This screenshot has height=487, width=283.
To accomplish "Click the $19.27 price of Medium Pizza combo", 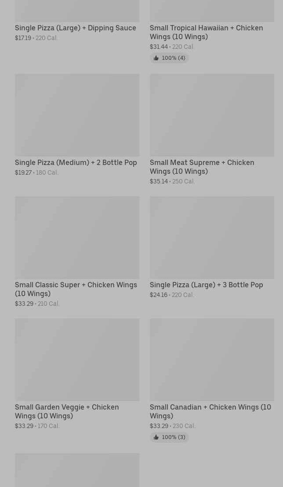I will tap(23, 173).
